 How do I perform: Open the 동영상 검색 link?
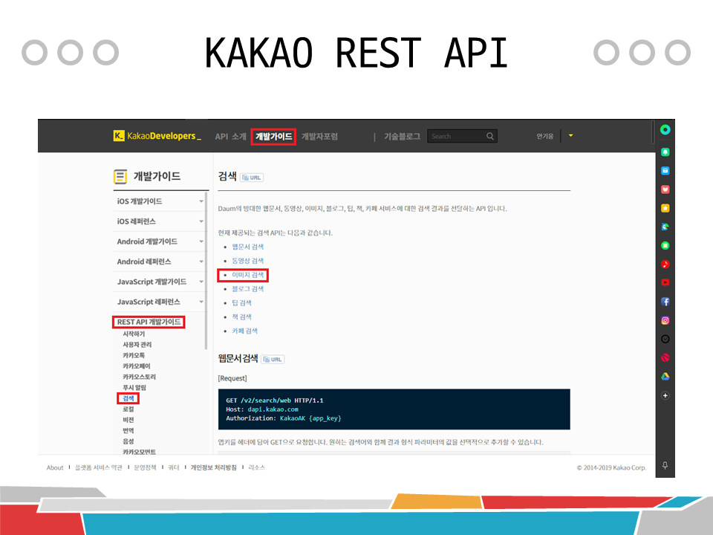(x=248, y=261)
